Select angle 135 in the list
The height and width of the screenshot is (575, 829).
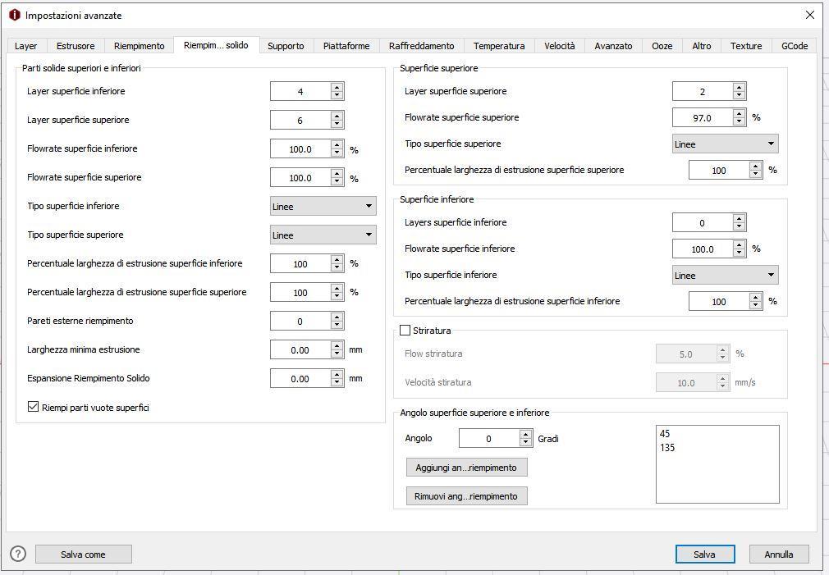coord(667,448)
